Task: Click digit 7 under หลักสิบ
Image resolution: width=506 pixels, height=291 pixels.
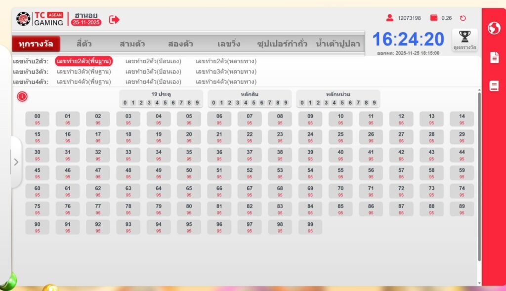Action: tap(269, 103)
